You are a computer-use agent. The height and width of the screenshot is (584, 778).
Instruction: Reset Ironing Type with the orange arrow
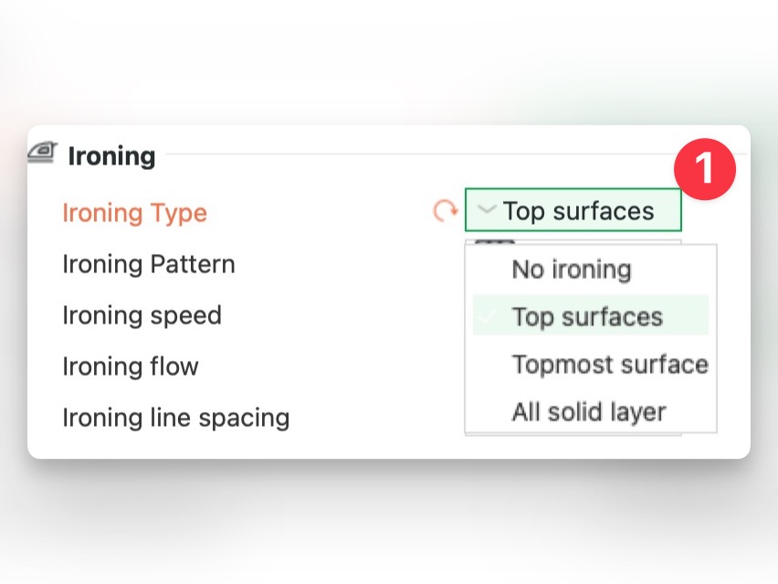tap(445, 212)
